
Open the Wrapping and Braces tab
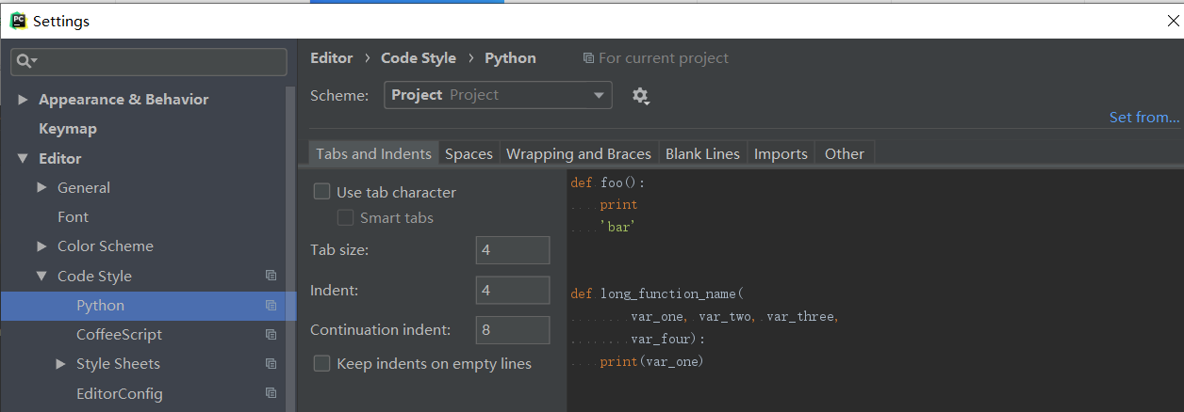click(x=579, y=153)
